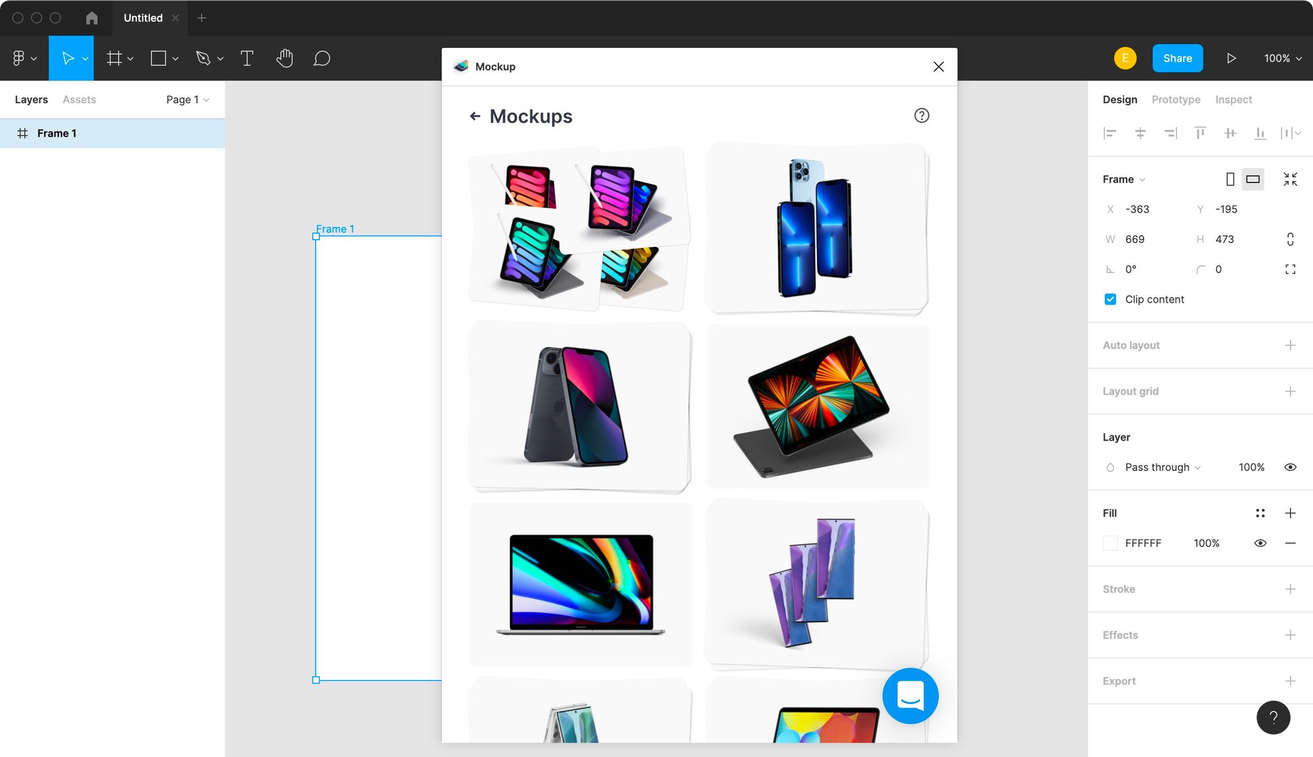
Task: Open the Mockups help icon
Action: (x=922, y=116)
